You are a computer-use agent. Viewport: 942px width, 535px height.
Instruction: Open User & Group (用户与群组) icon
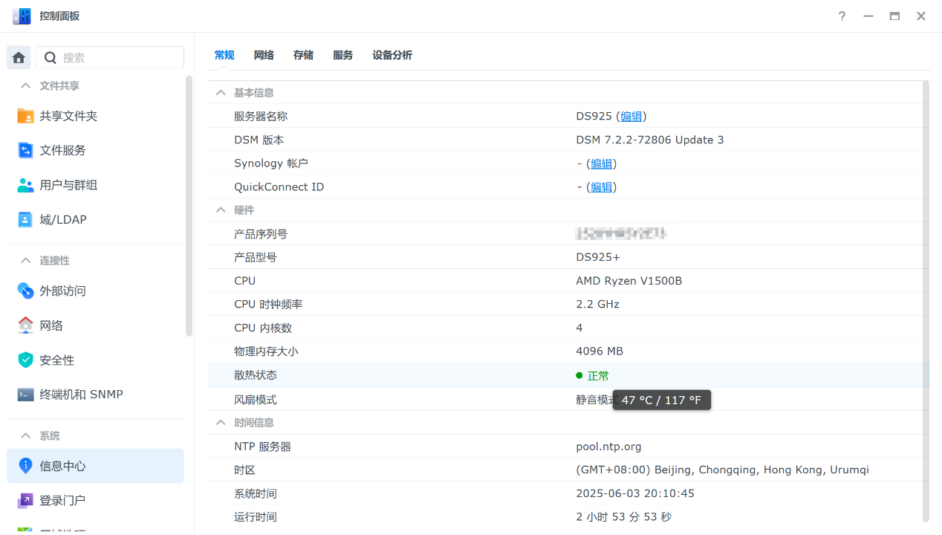coord(25,185)
